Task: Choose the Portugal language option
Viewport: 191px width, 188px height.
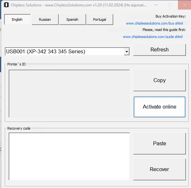Action: click(x=99, y=19)
